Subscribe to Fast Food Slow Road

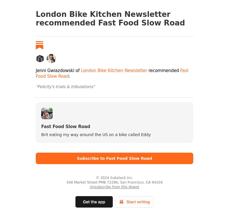coord(114,158)
